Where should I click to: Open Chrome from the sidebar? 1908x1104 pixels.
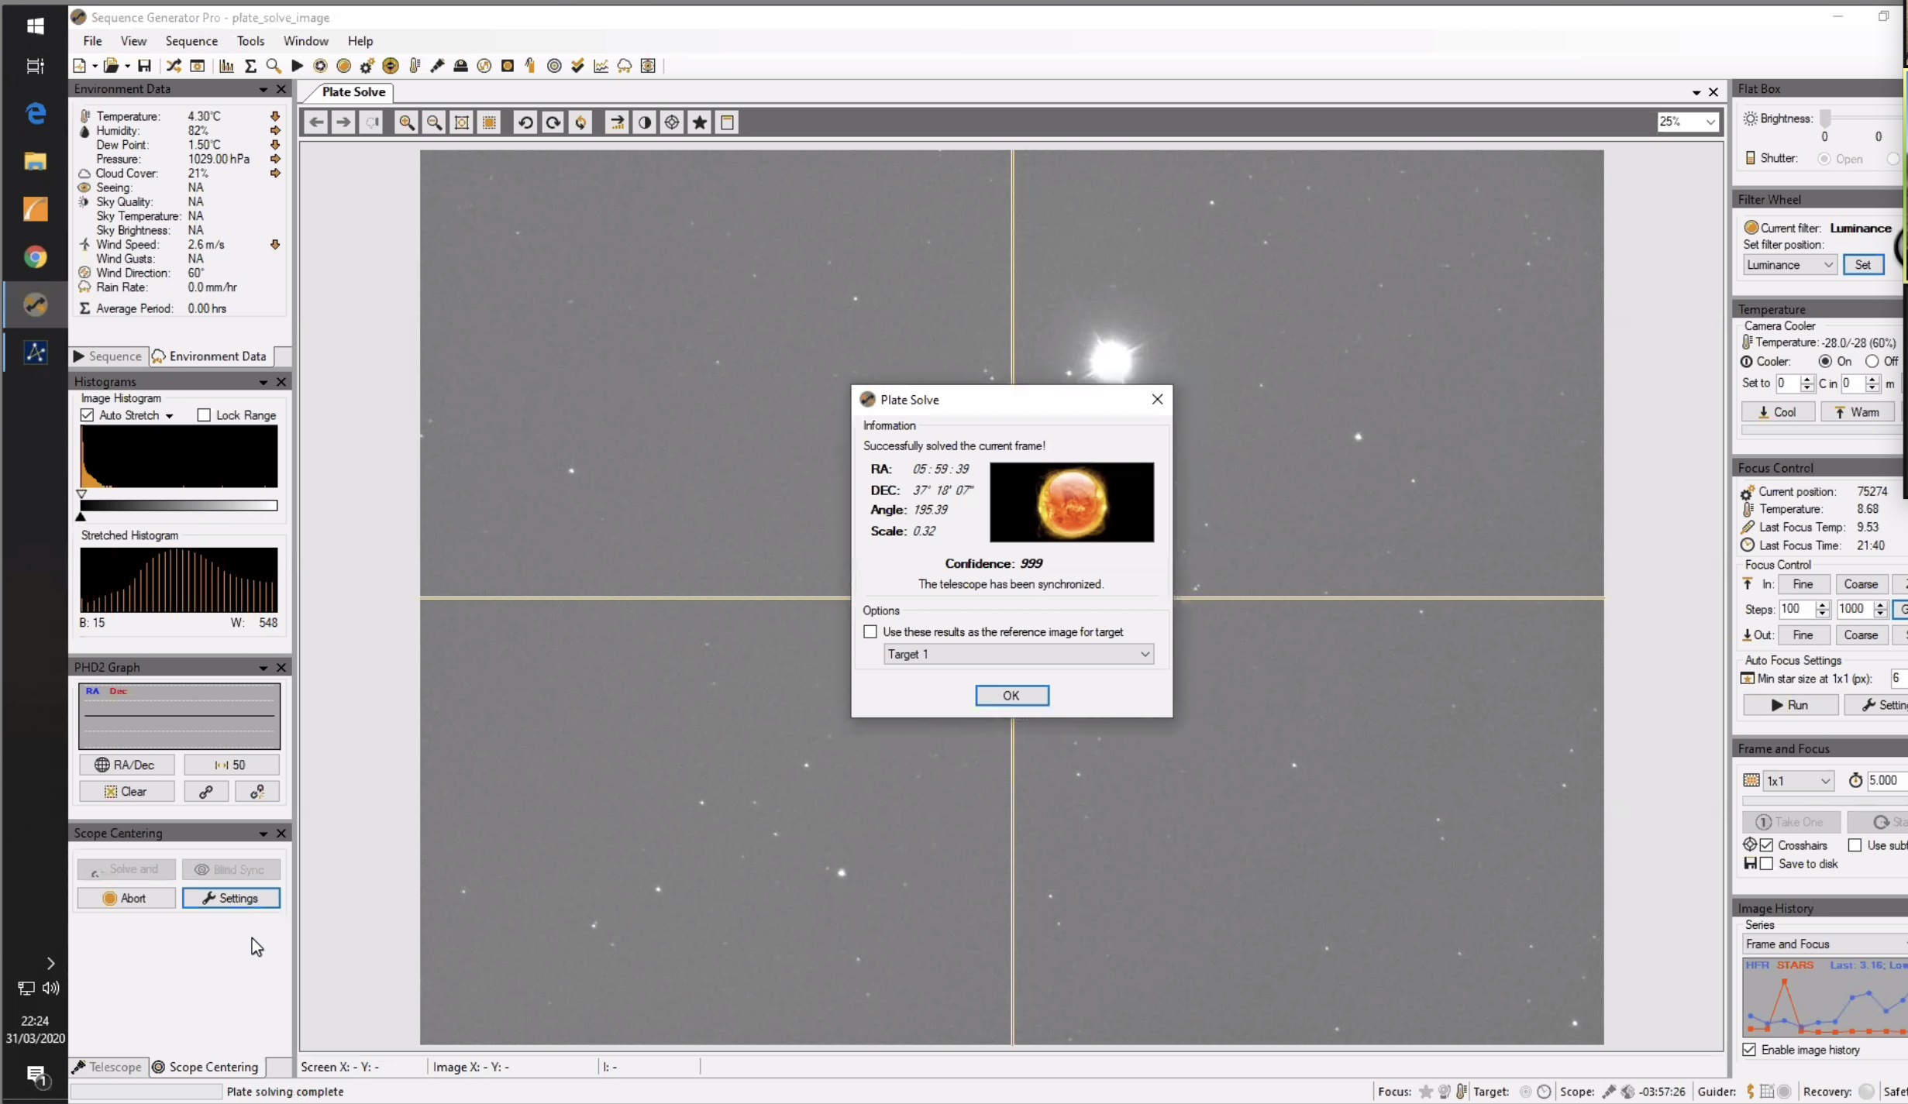(x=35, y=256)
